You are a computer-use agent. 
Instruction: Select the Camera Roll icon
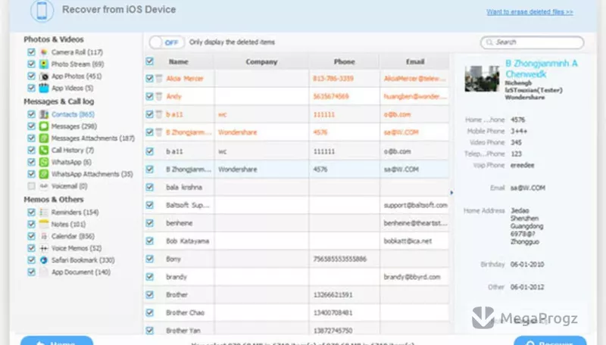coord(44,52)
